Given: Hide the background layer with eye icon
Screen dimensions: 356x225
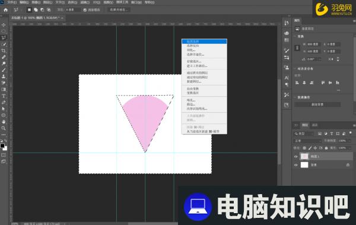Looking at the screenshot, I should tap(296, 165).
